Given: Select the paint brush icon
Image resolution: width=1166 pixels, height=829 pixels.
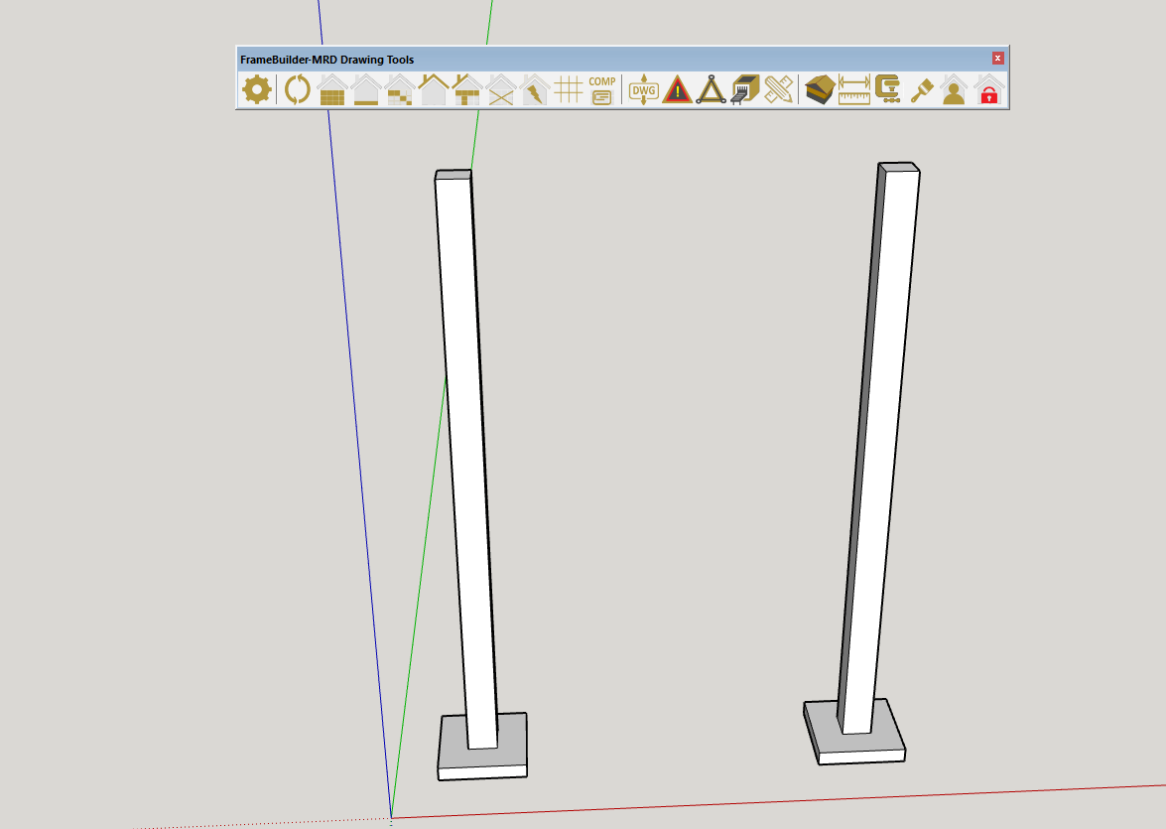Looking at the screenshot, I should pos(922,89).
